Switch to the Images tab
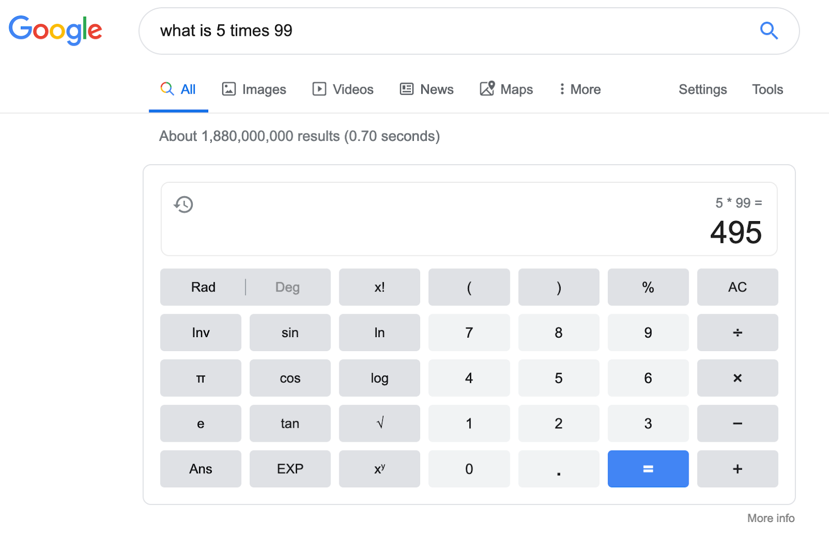Screen dimensions: 829x536 coord(254,90)
